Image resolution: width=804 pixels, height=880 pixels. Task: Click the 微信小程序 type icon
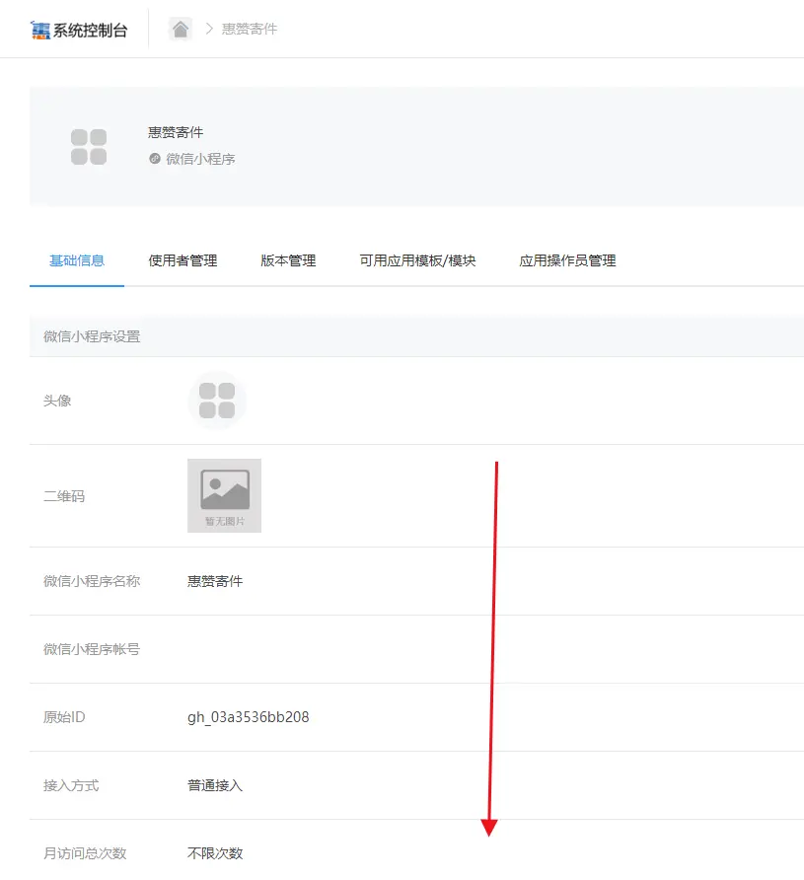point(155,159)
